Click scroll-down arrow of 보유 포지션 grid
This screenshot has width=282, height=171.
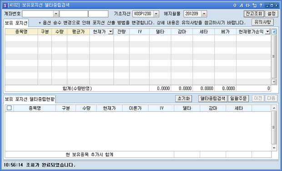tap(274, 82)
